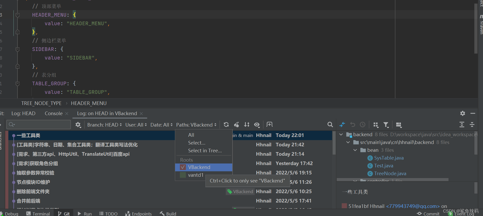Click the clock History icon
Screen dimensions: 483x216
click(363, 125)
